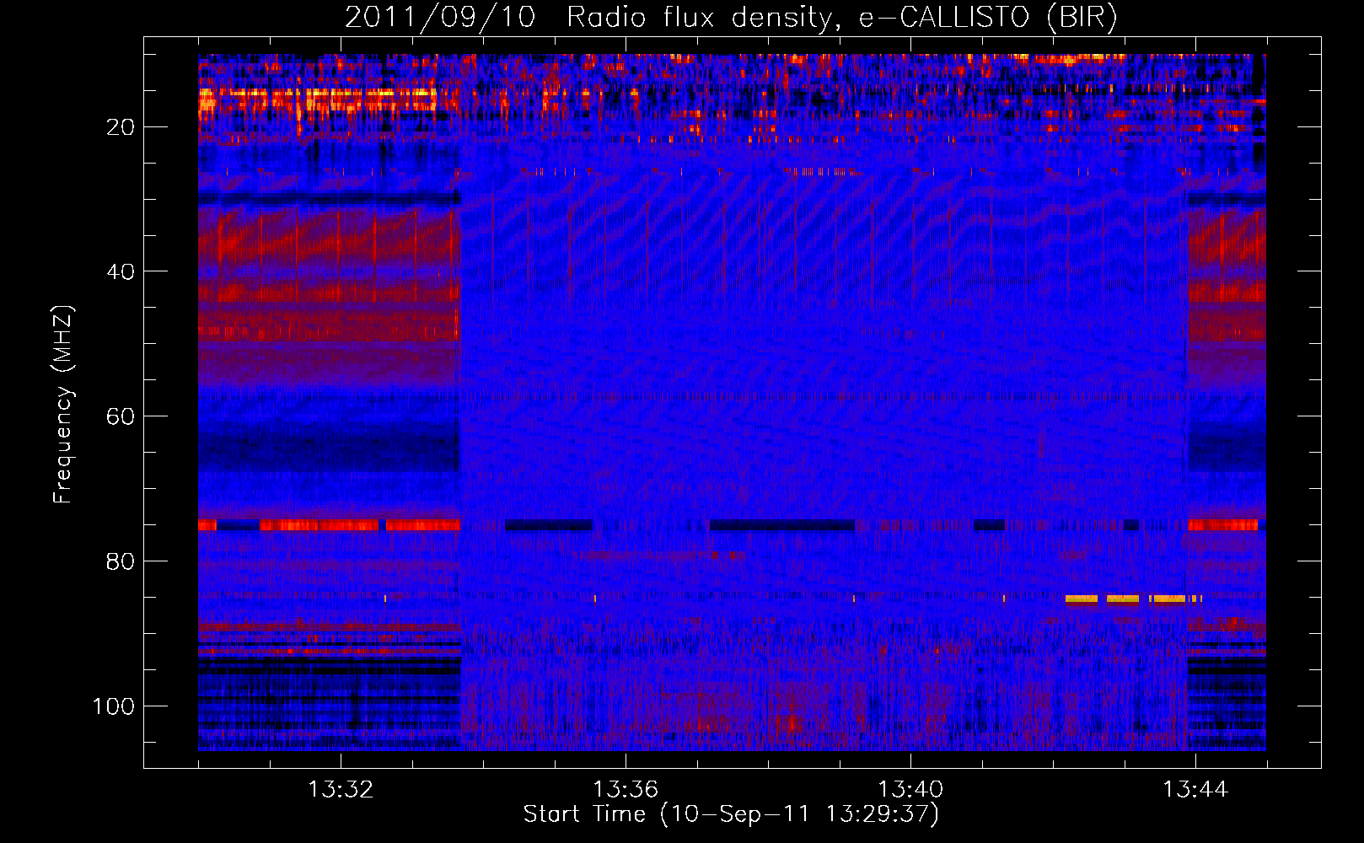Click the plot title 'Radio flux density, e-CALLISTO (BIR)'
The width and height of the screenshot is (1364, 843).
tap(841, 18)
